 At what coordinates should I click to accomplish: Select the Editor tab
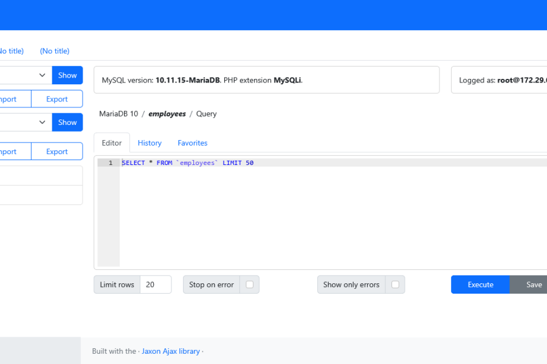(112, 143)
